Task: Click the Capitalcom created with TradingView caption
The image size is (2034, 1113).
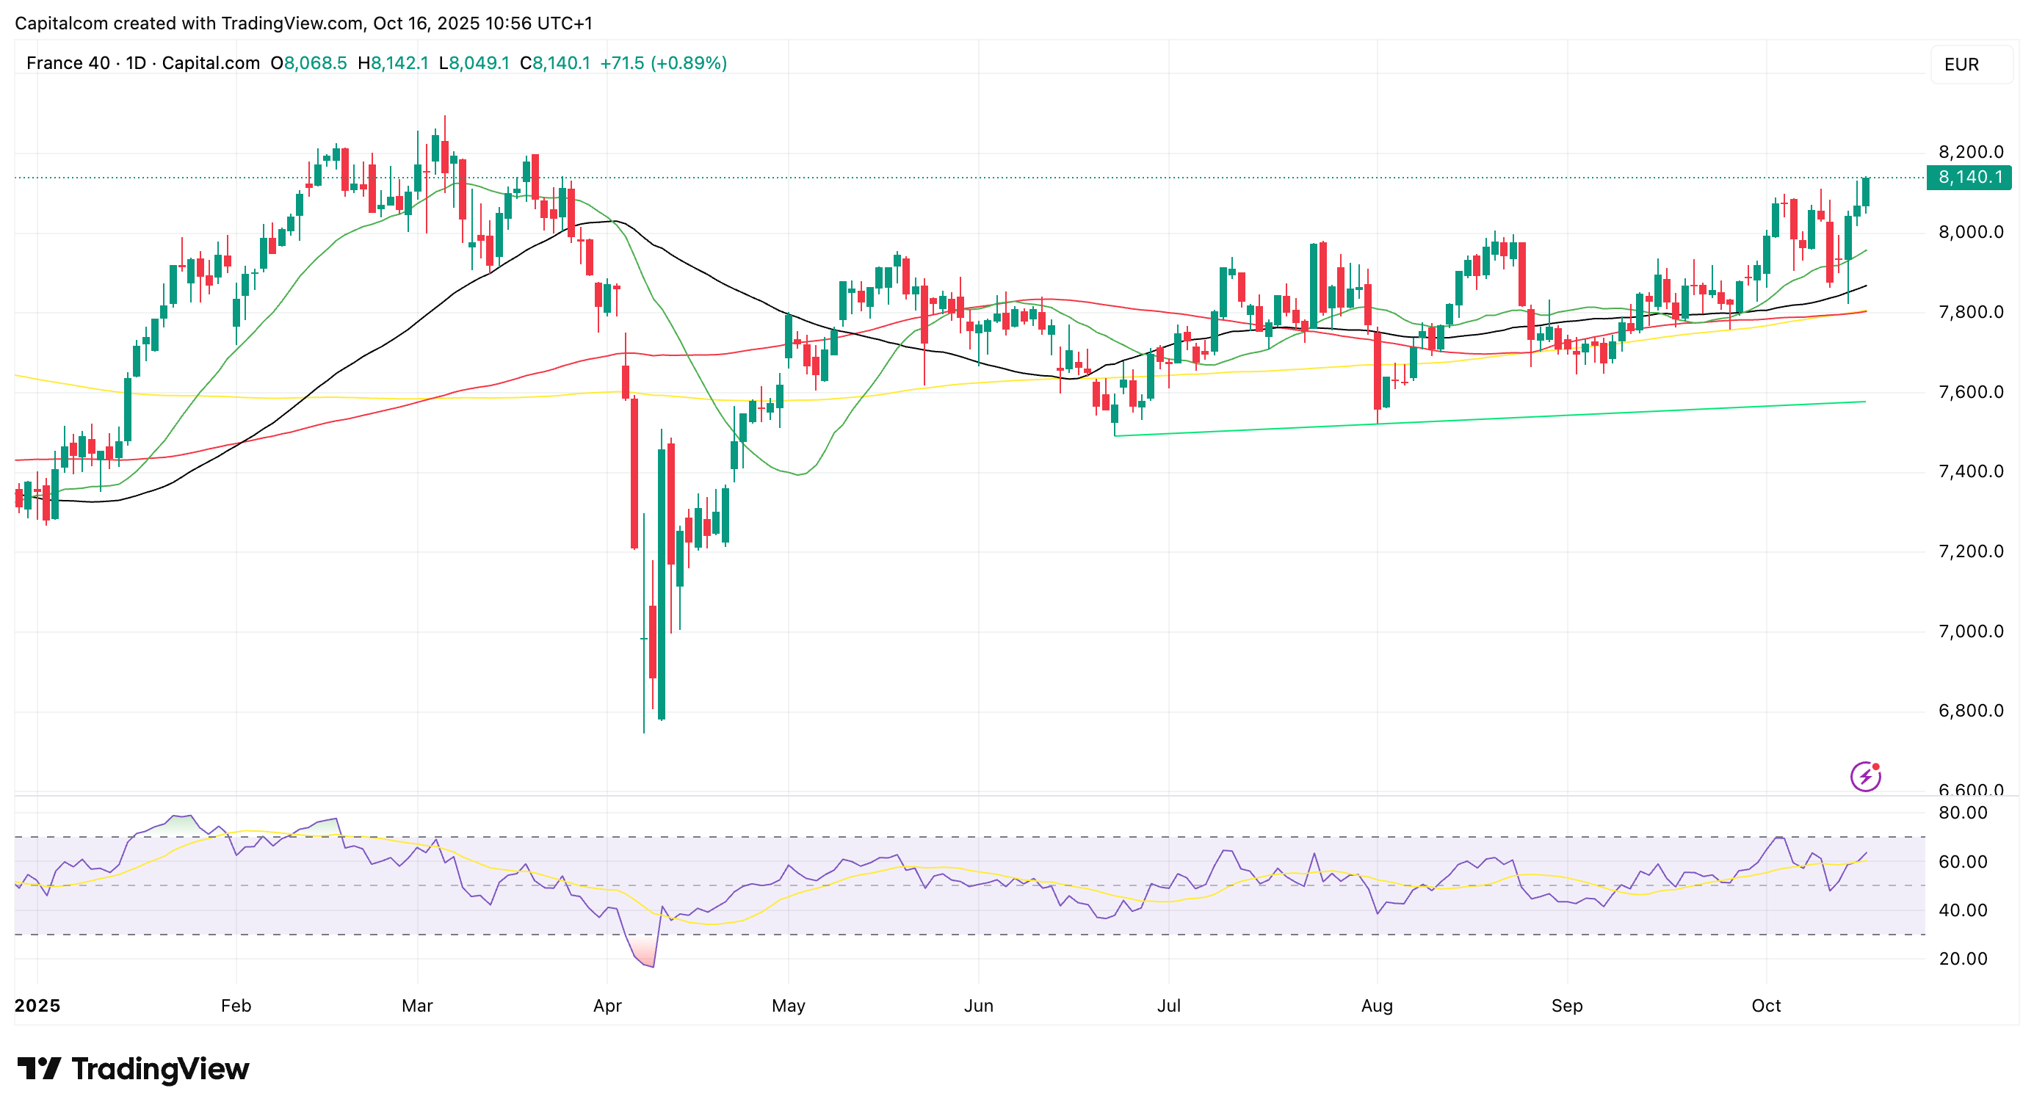Action: pyautogui.click(x=303, y=23)
